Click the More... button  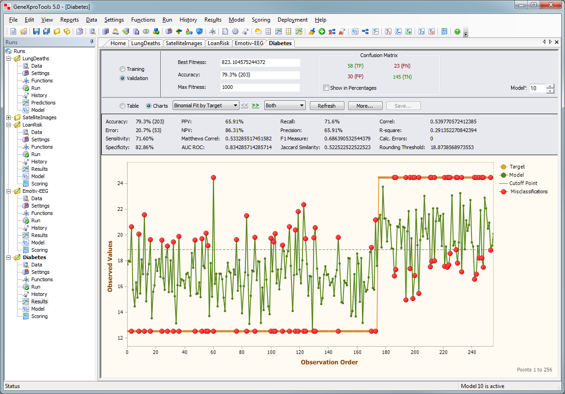365,105
